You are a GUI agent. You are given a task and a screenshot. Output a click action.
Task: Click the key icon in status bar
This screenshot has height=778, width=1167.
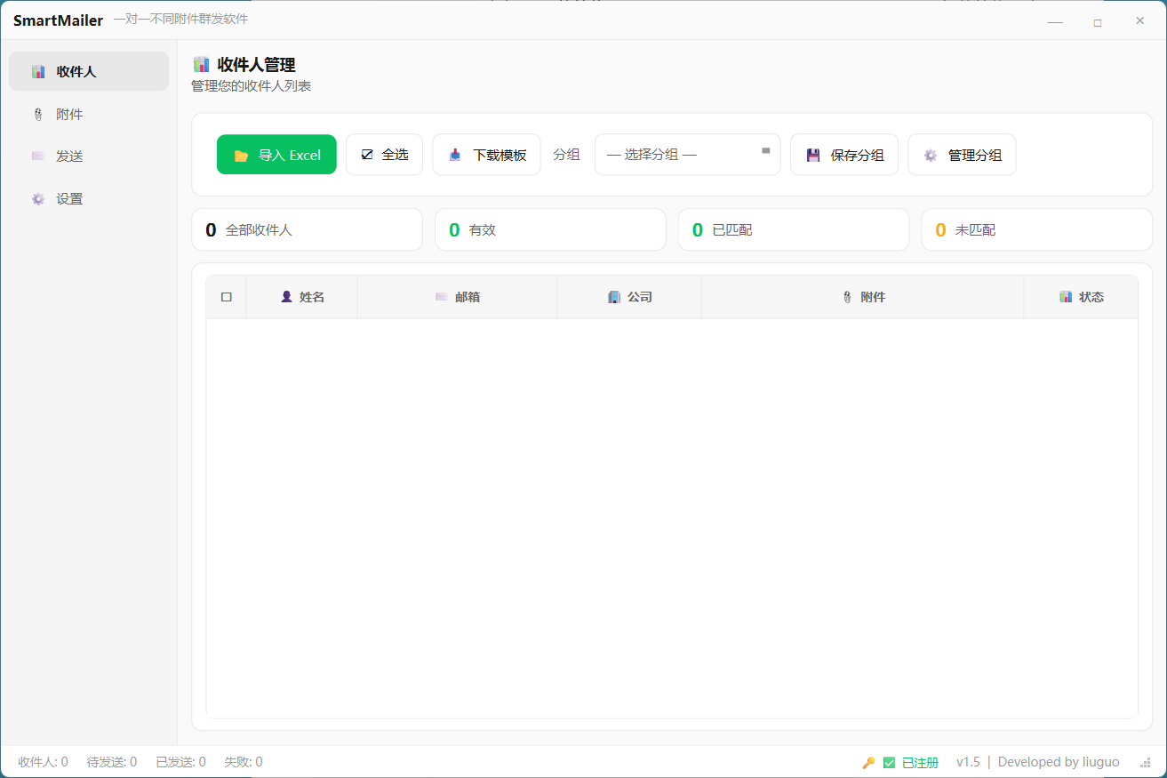(x=868, y=763)
